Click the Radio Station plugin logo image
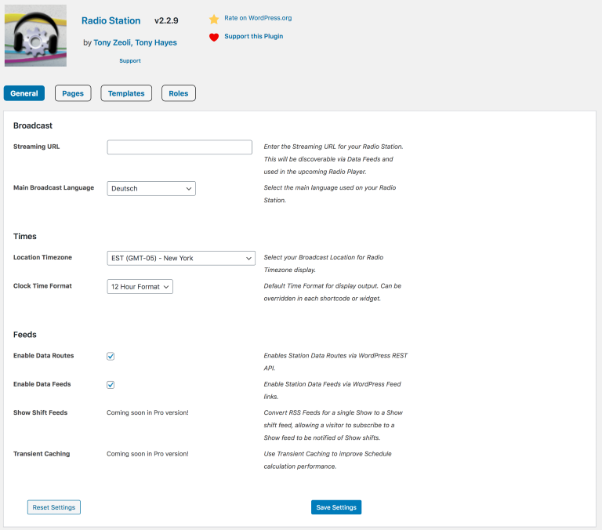The image size is (602, 530). [x=35, y=36]
